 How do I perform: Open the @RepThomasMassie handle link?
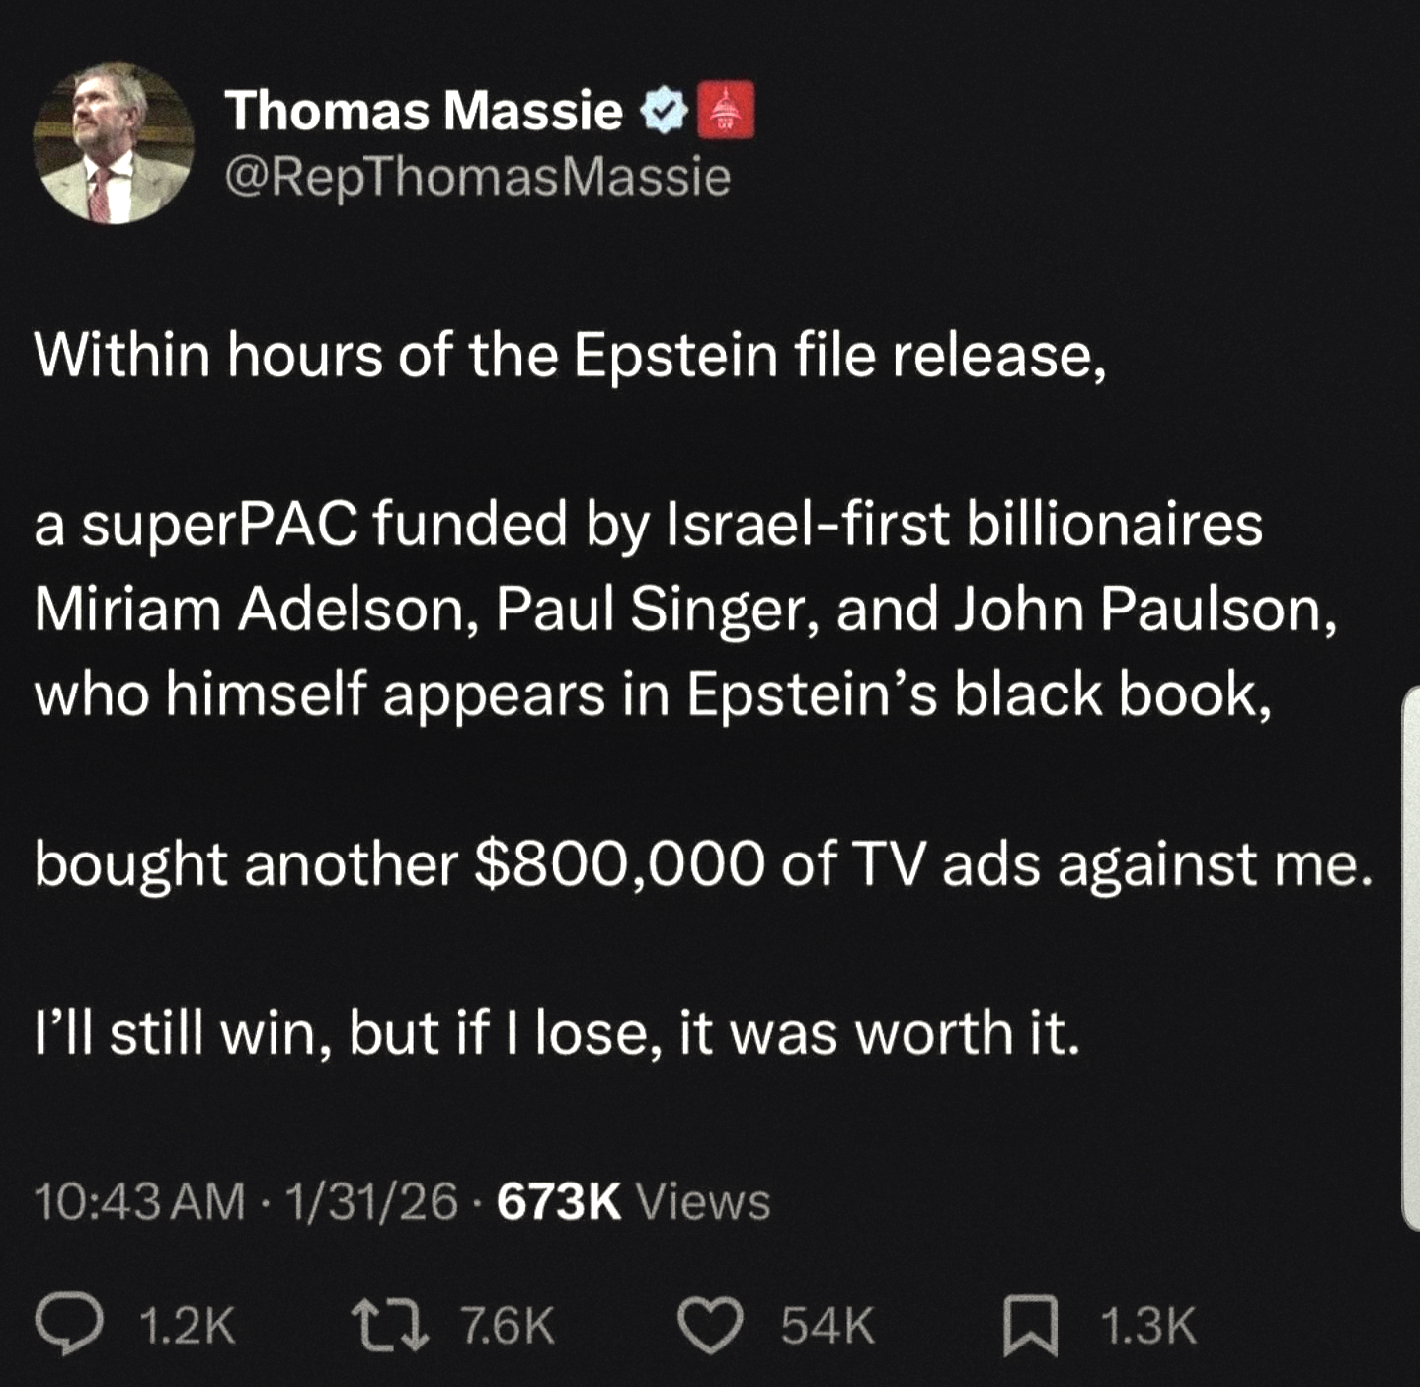tap(478, 178)
